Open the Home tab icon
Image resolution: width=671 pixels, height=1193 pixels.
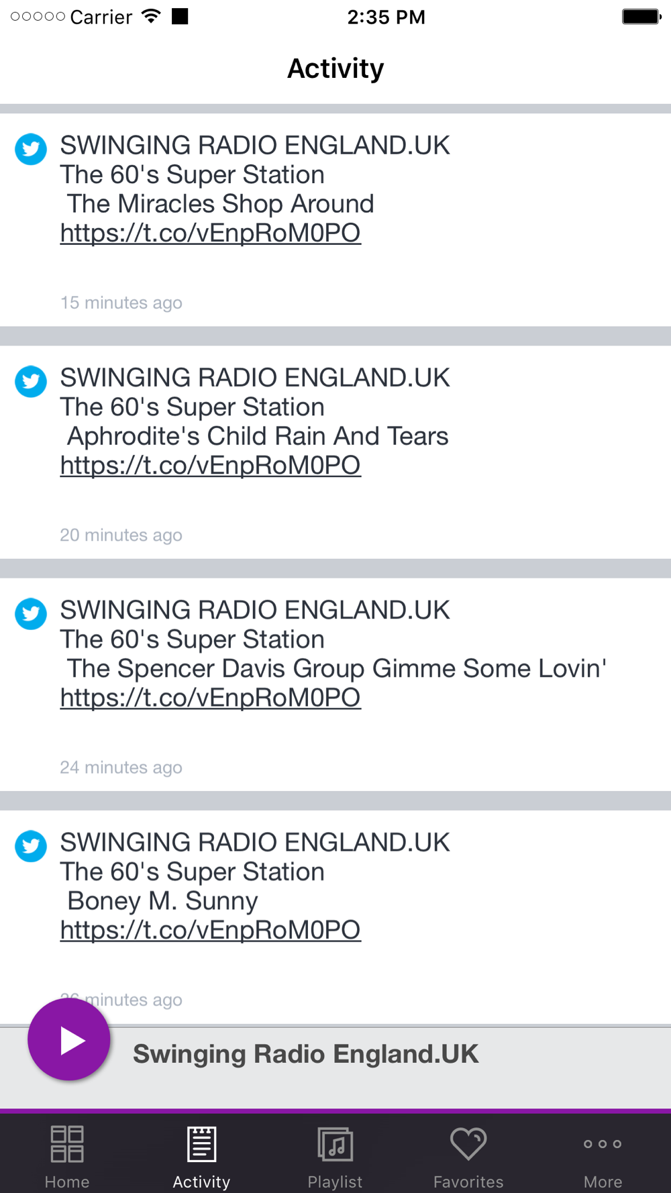coord(67,1144)
